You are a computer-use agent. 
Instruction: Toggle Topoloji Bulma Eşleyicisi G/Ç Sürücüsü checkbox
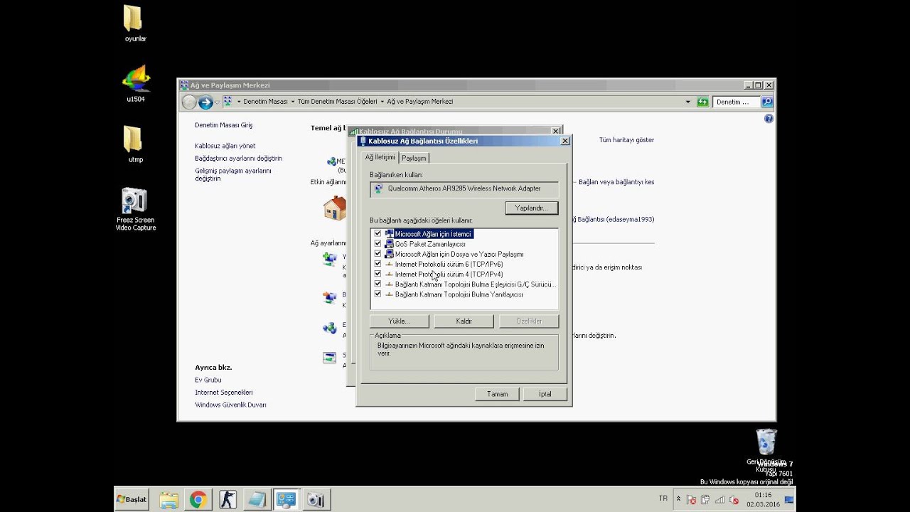[378, 284]
